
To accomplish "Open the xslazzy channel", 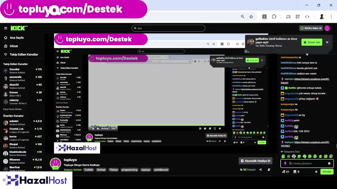I will [22, 102].
